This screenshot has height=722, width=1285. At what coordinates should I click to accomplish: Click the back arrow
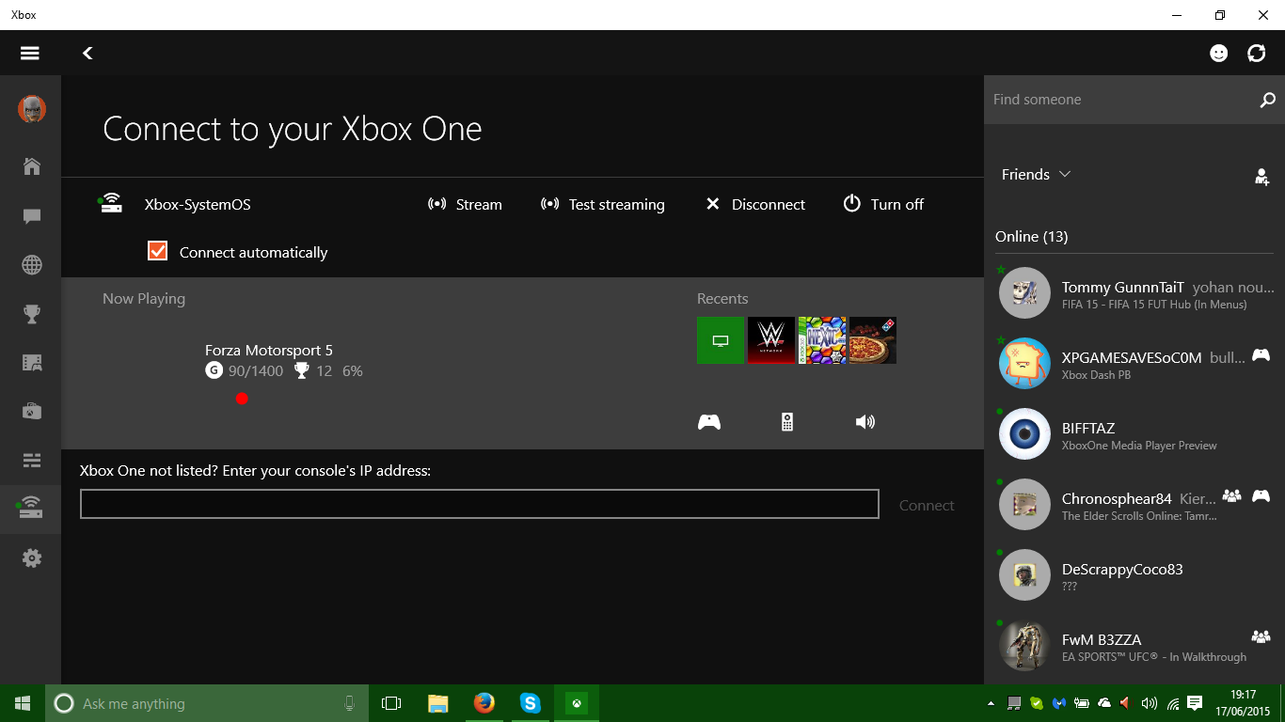[87, 54]
